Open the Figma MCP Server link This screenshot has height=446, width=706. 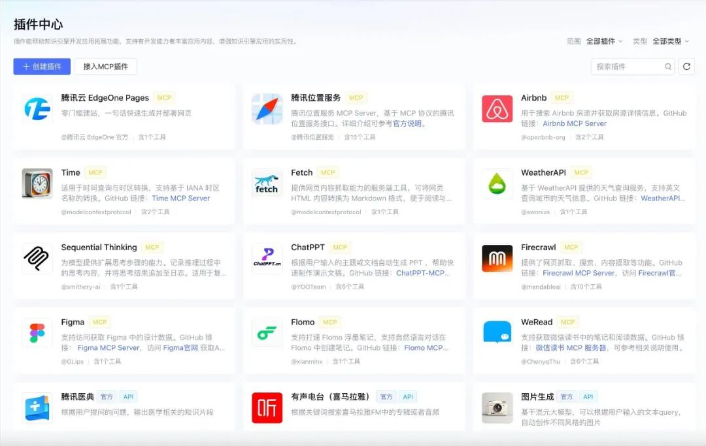(x=109, y=348)
